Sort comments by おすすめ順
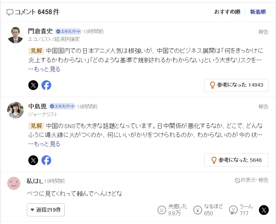 [227, 12]
